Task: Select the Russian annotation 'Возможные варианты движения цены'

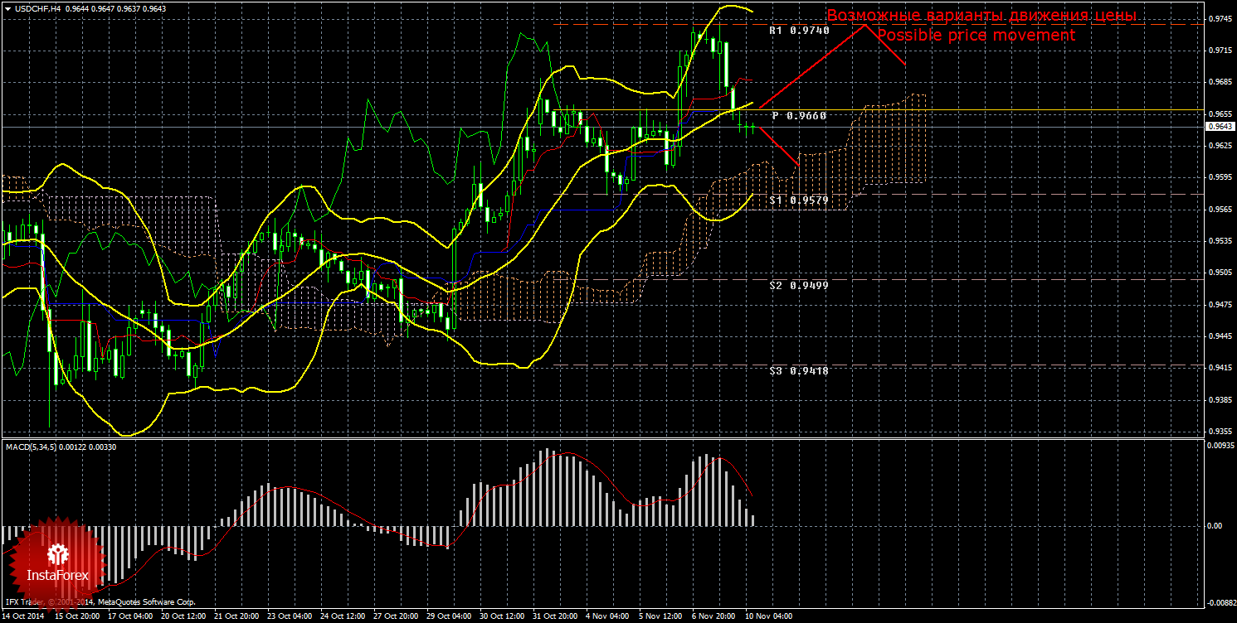Action: pyautogui.click(x=981, y=16)
